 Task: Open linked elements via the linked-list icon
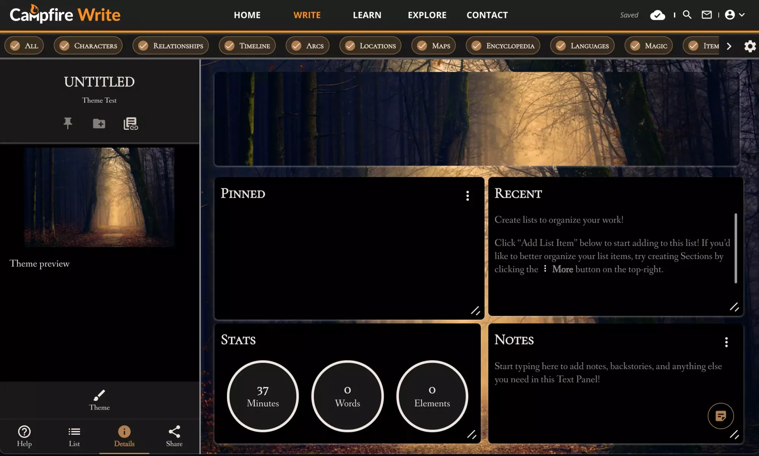click(130, 123)
